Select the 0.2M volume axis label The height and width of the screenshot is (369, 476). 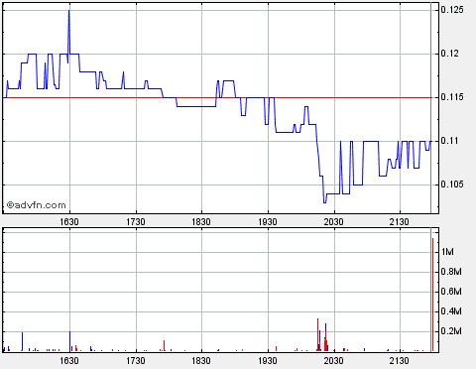tap(451, 331)
